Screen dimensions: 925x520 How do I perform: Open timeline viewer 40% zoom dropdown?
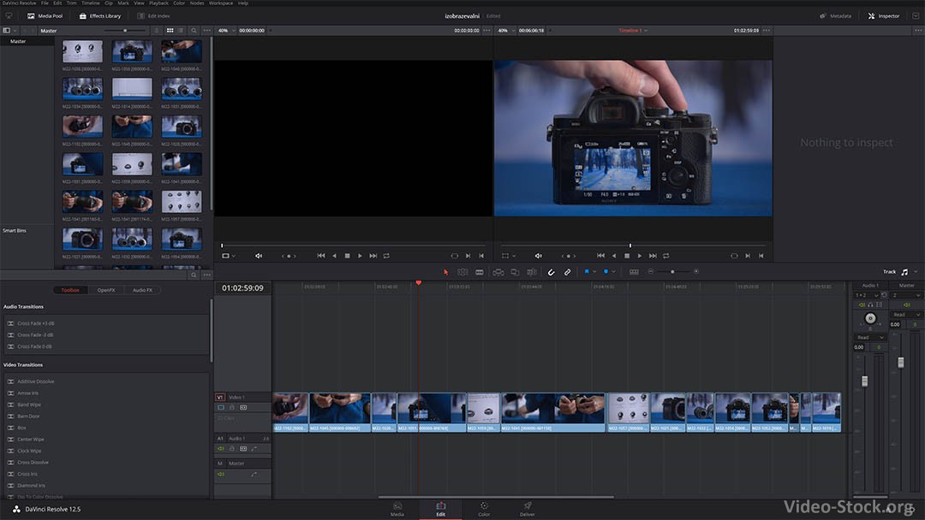pos(506,31)
